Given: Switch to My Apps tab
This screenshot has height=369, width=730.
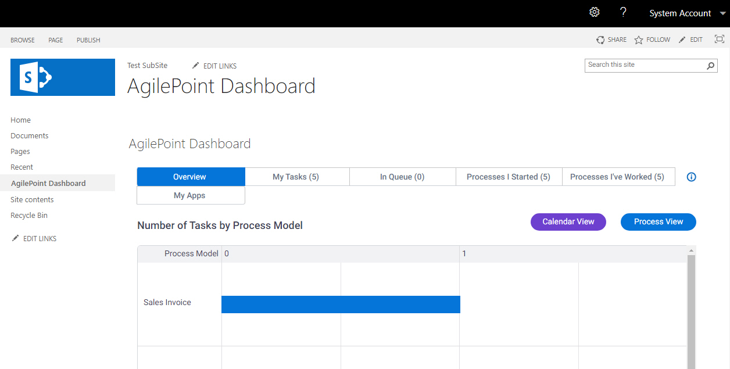Looking at the screenshot, I should pos(191,195).
